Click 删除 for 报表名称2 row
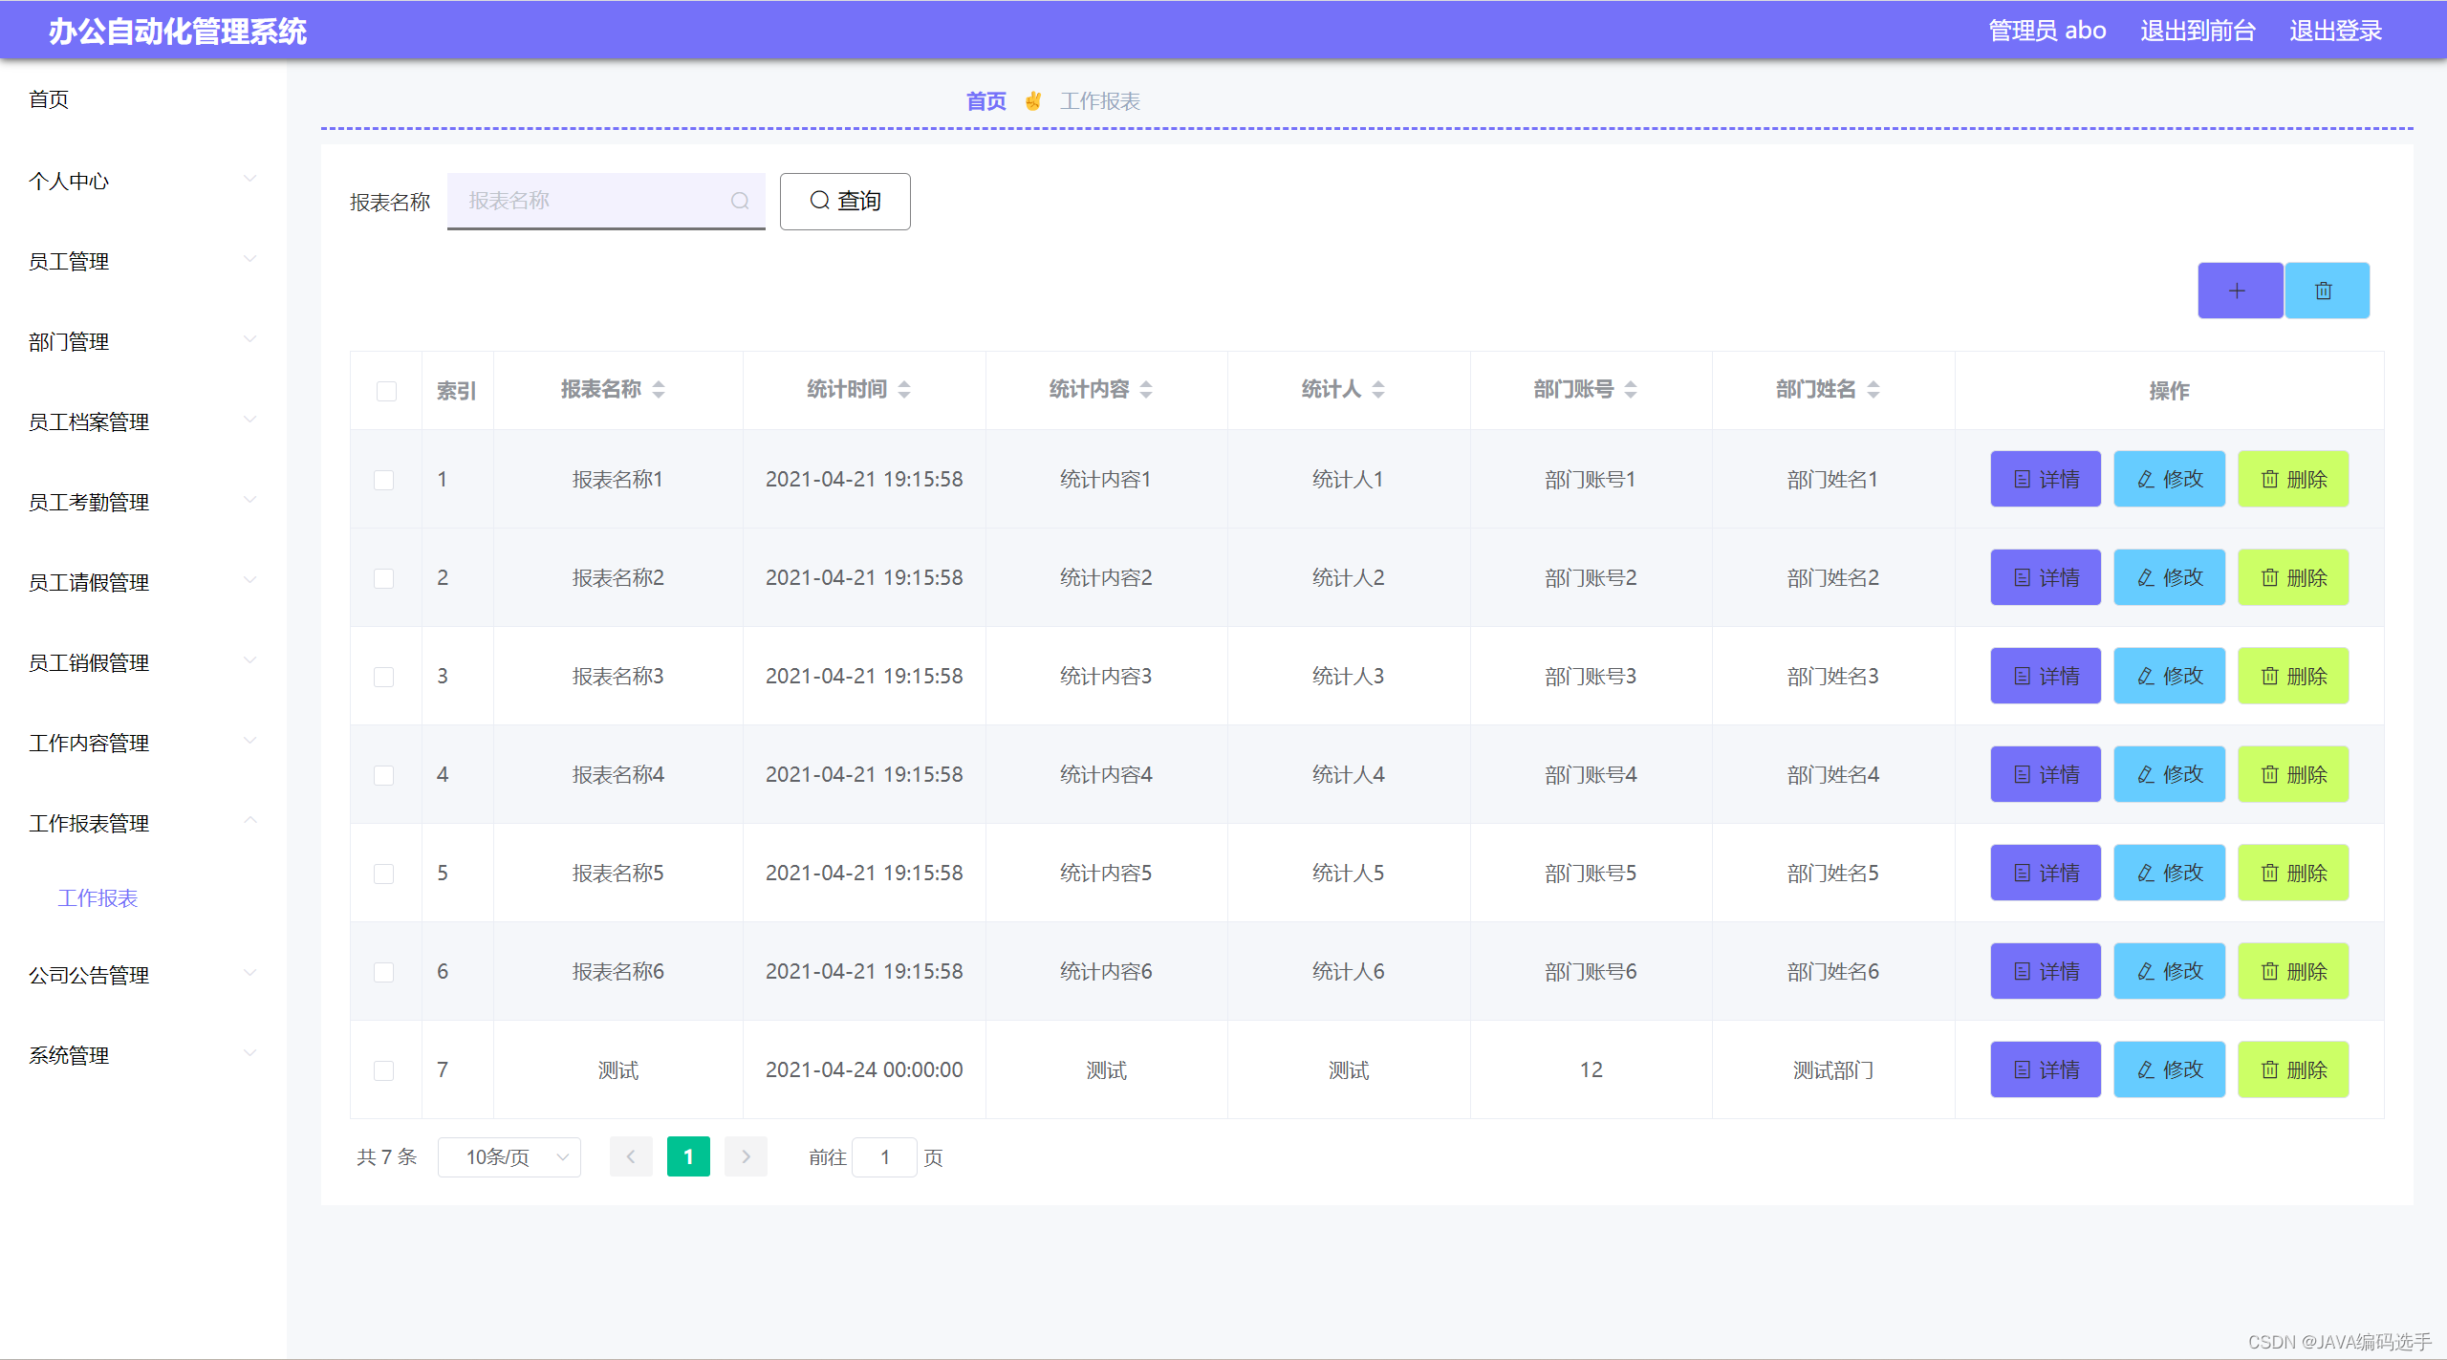 (x=2293, y=577)
